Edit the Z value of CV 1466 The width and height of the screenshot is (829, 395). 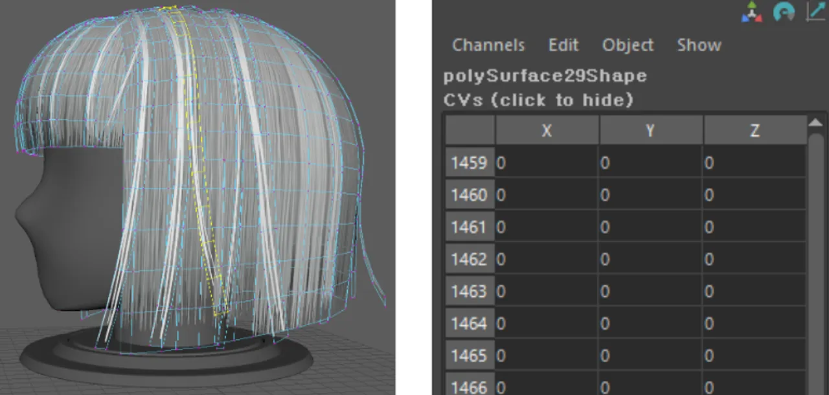click(755, 385)
